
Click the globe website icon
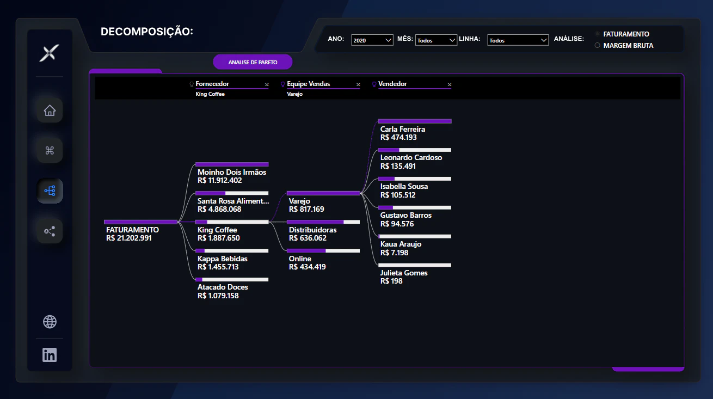[x=50, y=322]
